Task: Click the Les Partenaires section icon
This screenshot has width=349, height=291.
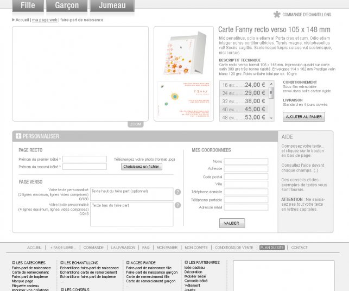Action: coord(186,262)
